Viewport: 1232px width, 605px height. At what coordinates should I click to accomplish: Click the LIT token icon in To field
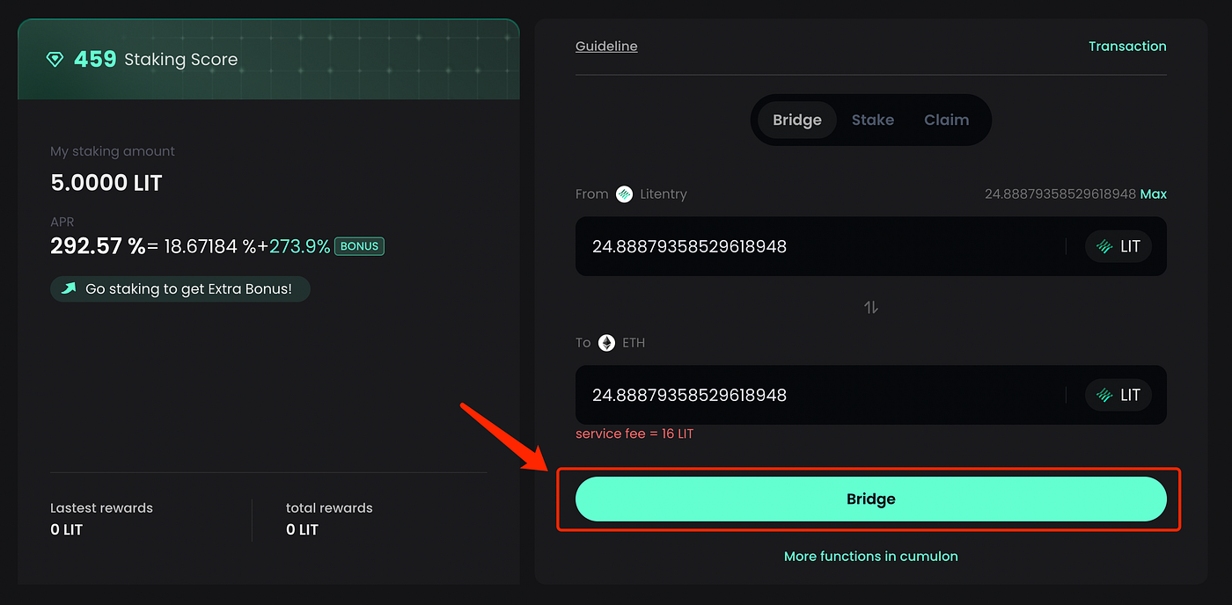click(1104, 396)
